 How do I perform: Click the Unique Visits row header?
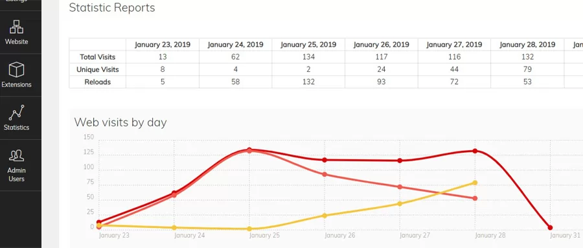(x=97, y=69)
